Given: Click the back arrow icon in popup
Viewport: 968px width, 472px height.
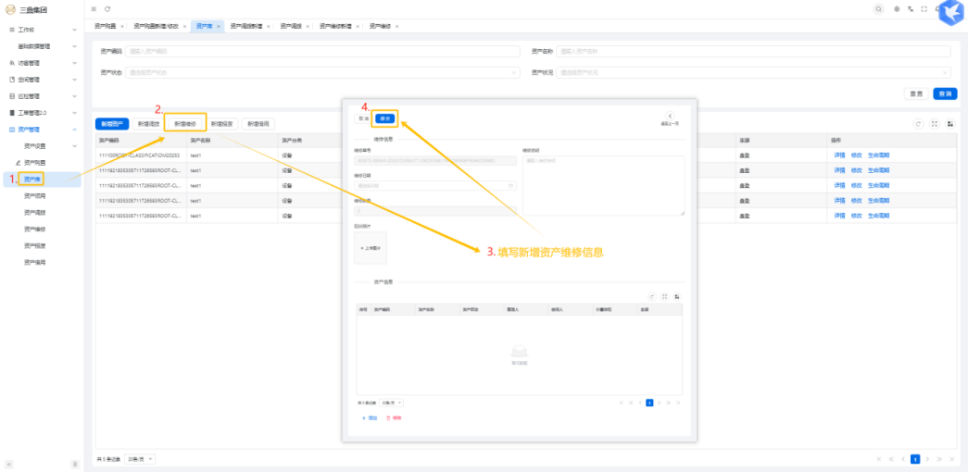Looking at the screenshot, I should 670,116.
